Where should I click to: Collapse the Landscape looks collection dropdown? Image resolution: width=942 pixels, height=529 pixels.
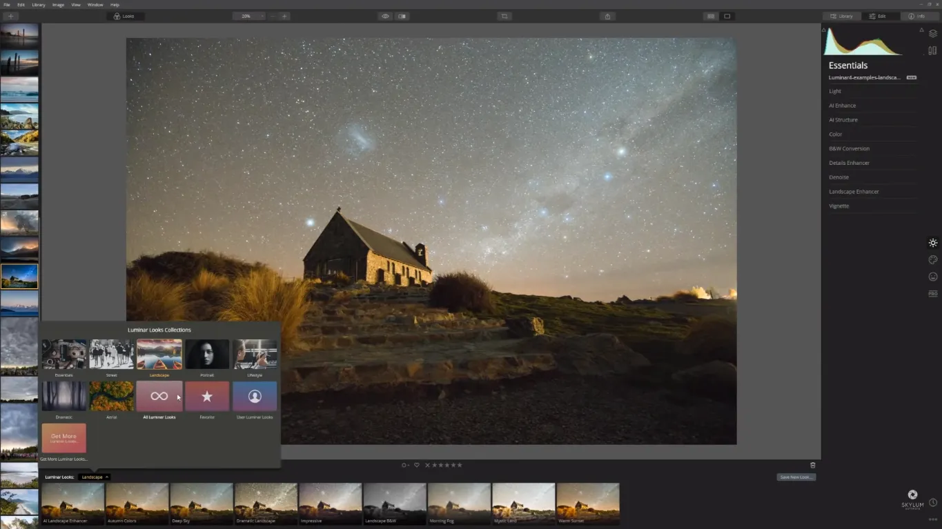pyautogui.click(x=94, y=477)
